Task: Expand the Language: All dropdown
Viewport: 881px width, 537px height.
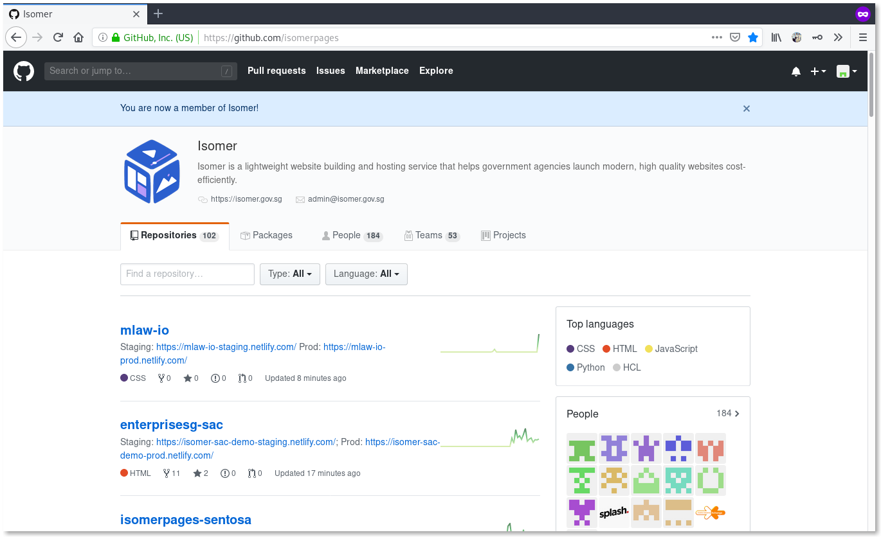Action: pyautogui.click(x=367, y=274)
